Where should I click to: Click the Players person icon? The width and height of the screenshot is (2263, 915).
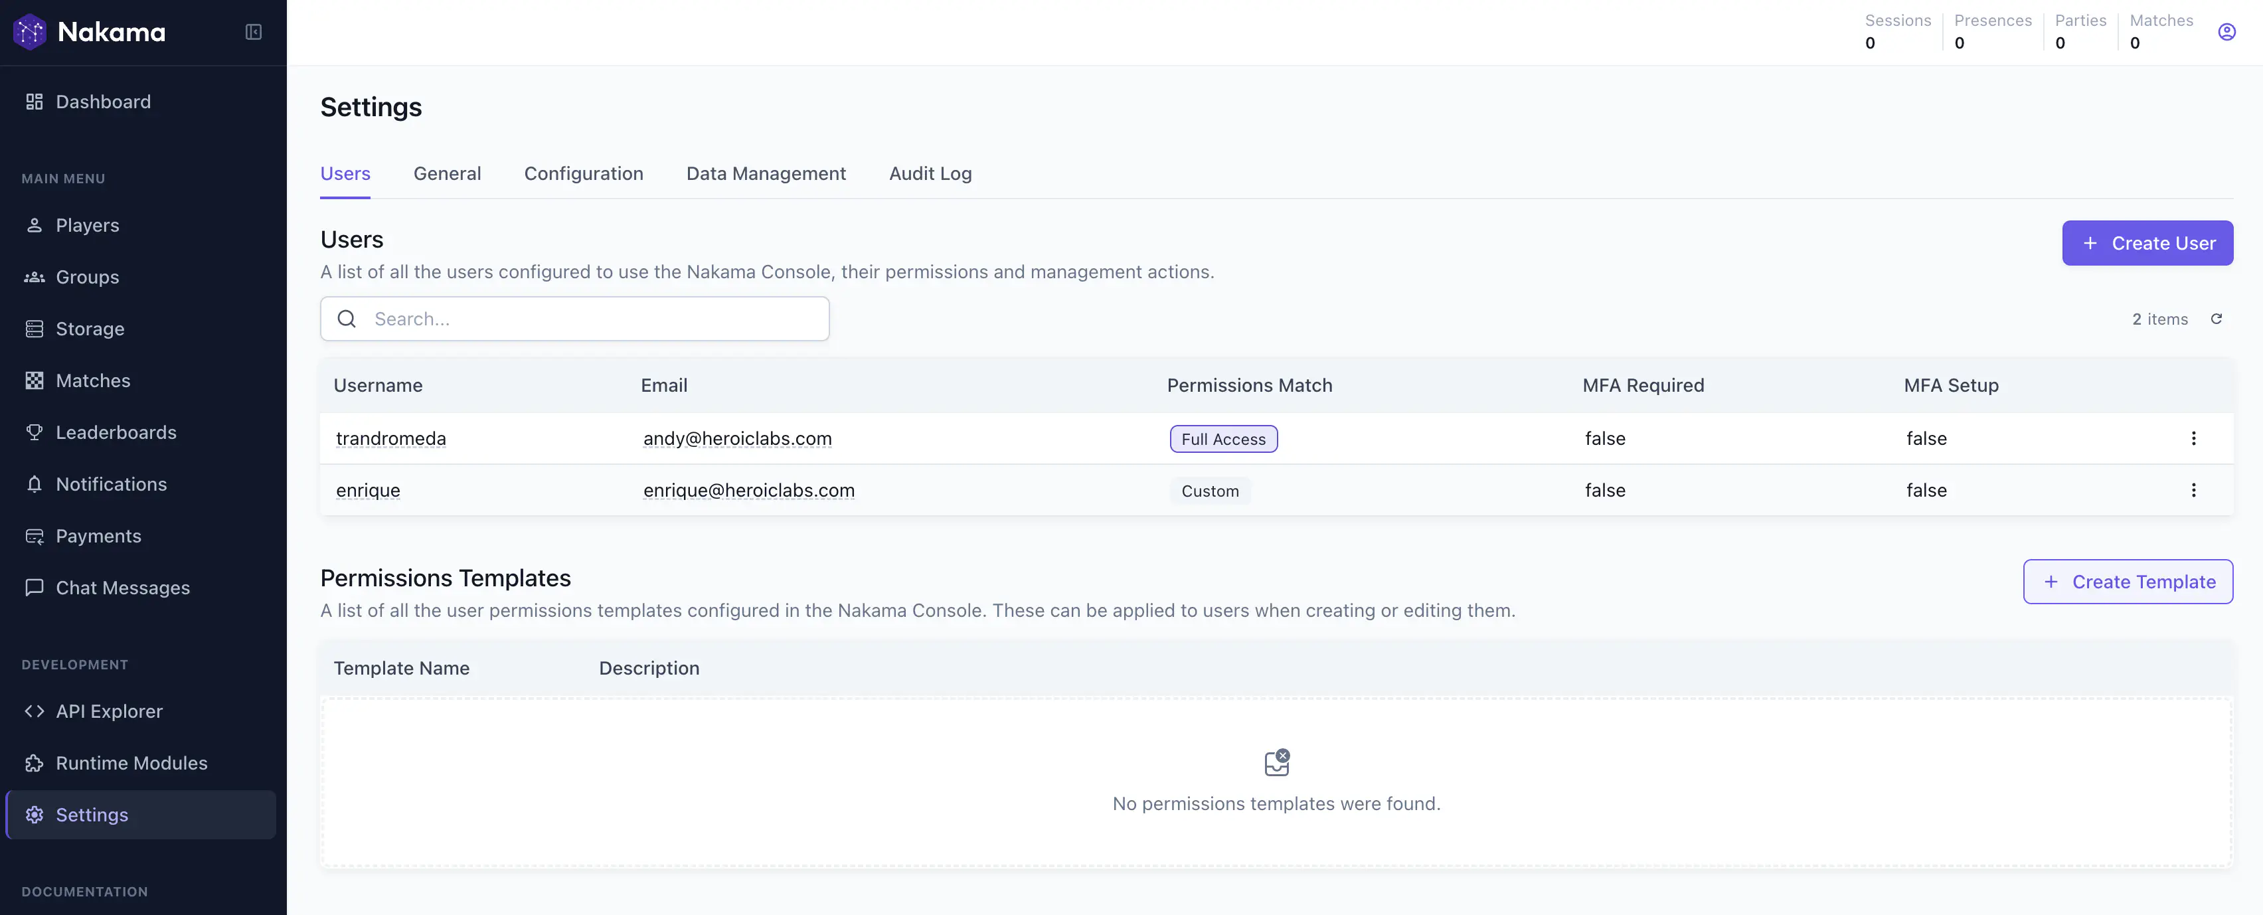tap(35, 226)
